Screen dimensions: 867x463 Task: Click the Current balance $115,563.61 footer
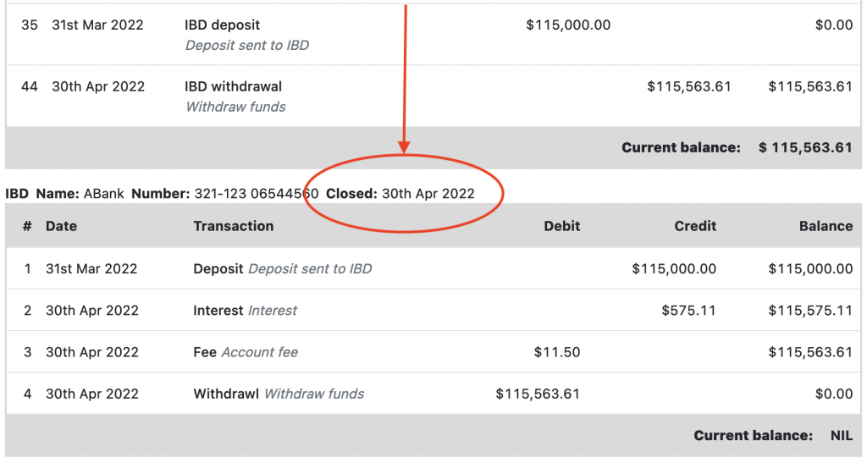[x=737, y=147]
